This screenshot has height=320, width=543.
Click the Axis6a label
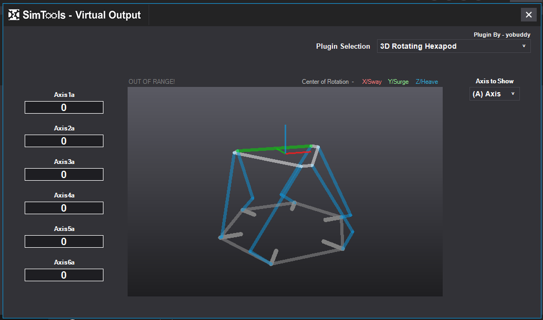[x=64, y=262]
